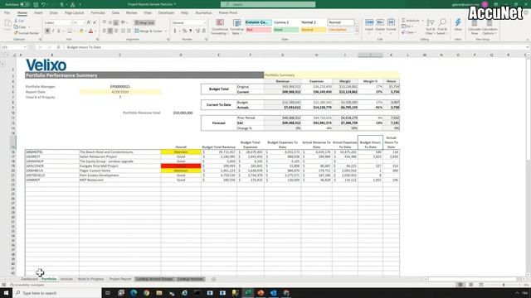Toggle Wrap Text
Viewport: 531px width, 298px height.
click(144, 22)
